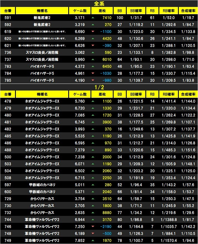This screenshot has width=198, height=244.
Task: Click 甲鉄城のカバネリ in row 597
Action: click(42, 185)
